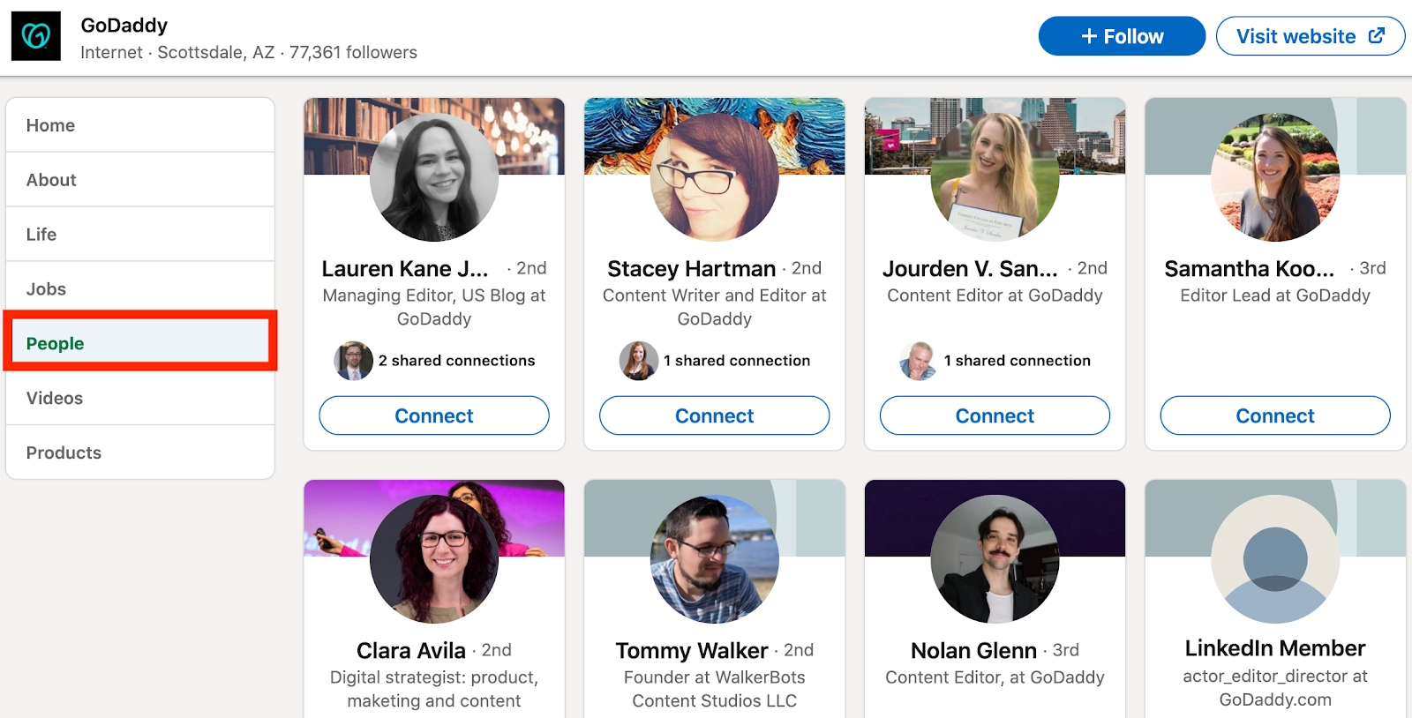Screen dimensions: 1412x718
Task: Click Nolan Glenn's profile photo
Action: (994, 560)
